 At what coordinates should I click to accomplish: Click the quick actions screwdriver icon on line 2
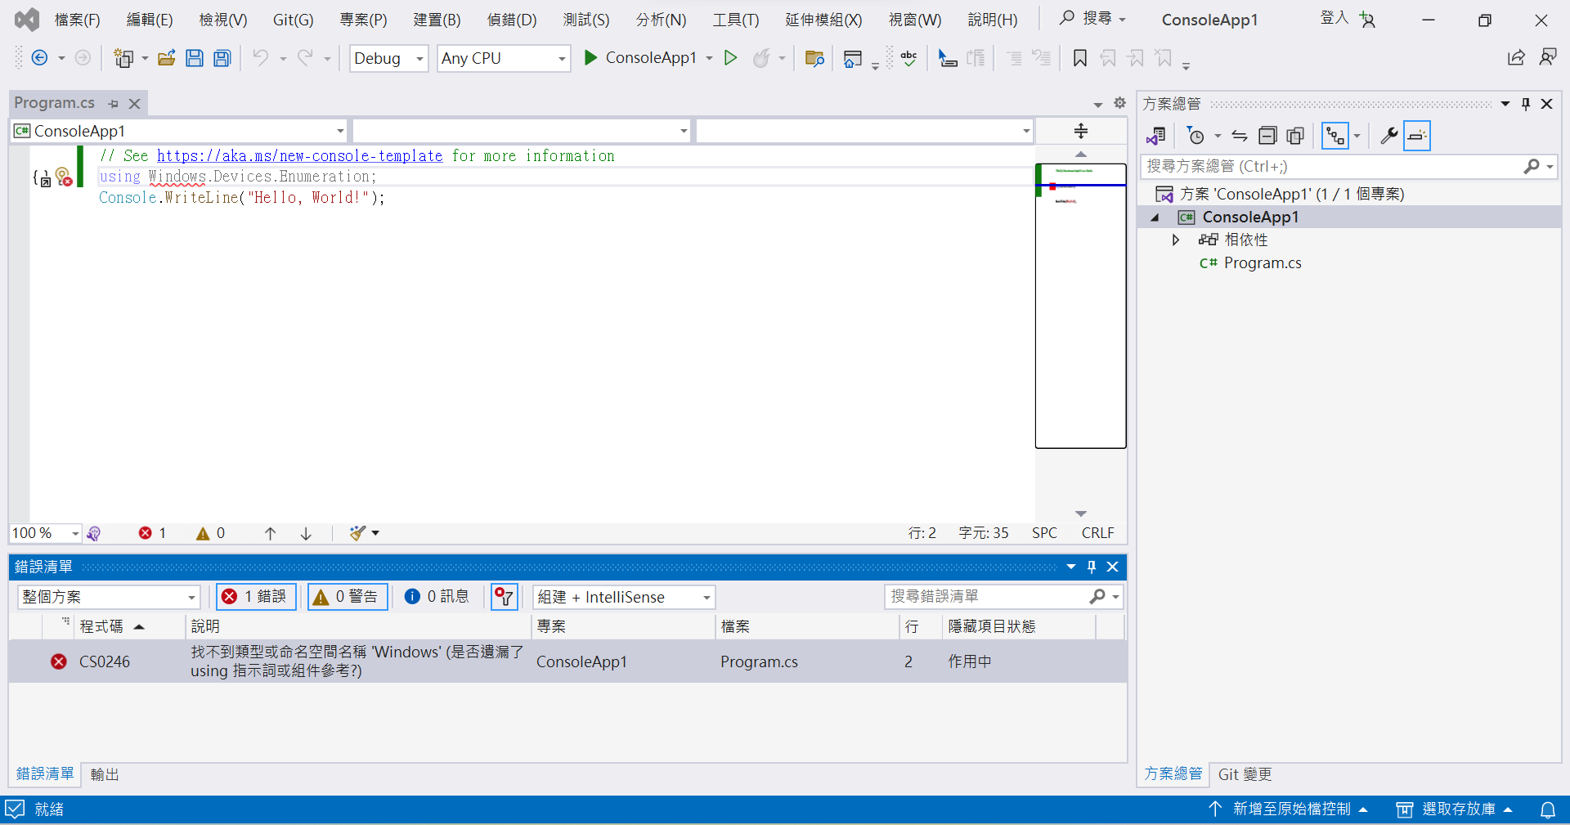(x=64, y=177)
